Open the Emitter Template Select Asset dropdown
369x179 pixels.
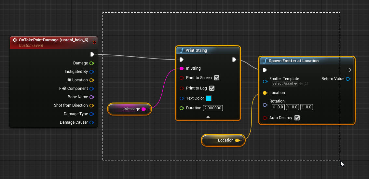(284, 84)
